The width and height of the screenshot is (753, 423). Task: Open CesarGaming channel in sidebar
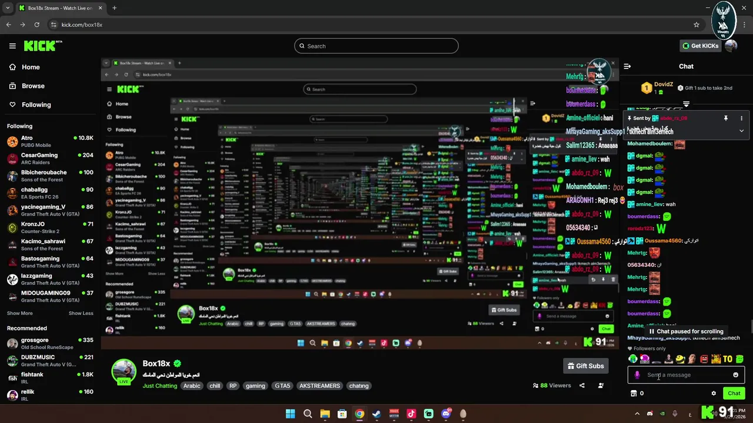pyautogui.click(x=50, y=159)
